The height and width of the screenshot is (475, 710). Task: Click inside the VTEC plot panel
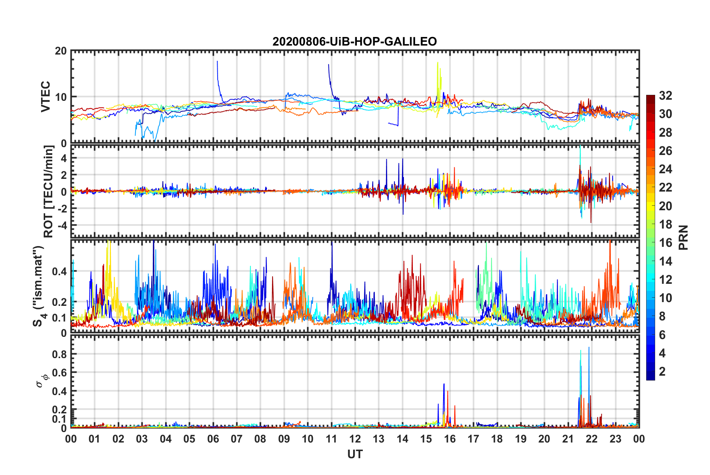[x=355, y=97]
